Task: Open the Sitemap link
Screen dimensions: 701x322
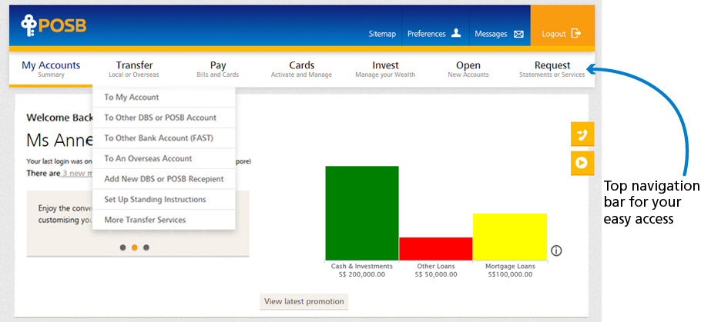Action: point(382,34)
